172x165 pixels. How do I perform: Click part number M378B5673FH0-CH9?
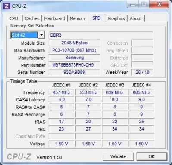click(74, 65)
